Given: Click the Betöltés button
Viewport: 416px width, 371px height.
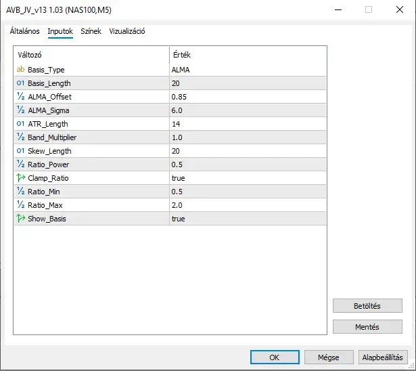Looking at the screenshot, I should pyautogui.click(x=367, y=306).
